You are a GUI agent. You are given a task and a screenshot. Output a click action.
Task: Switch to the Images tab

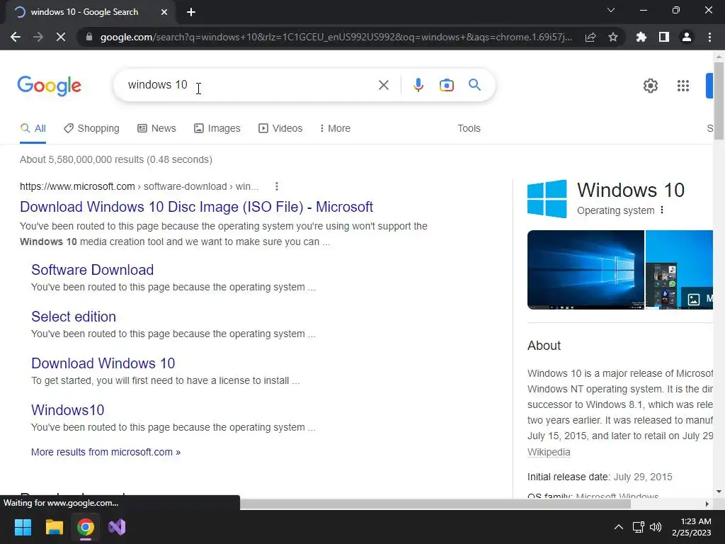click(x=217, y=129)
